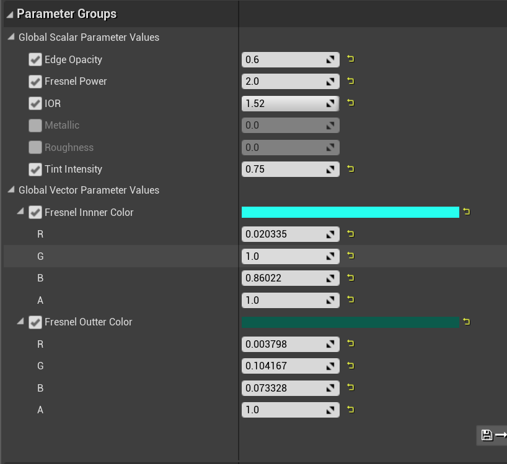
Task: Disable the Edge Opacity parameter checkbox
Action: coord(35,60)
